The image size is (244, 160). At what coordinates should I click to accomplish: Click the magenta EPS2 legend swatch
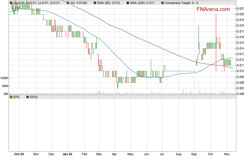[28, 97]
